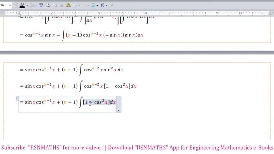The width and height of the screenshot is (274, 154).
Task: Open the highlight color dropdown arrow
Action: pyautogui.click(x=27, y=6)
